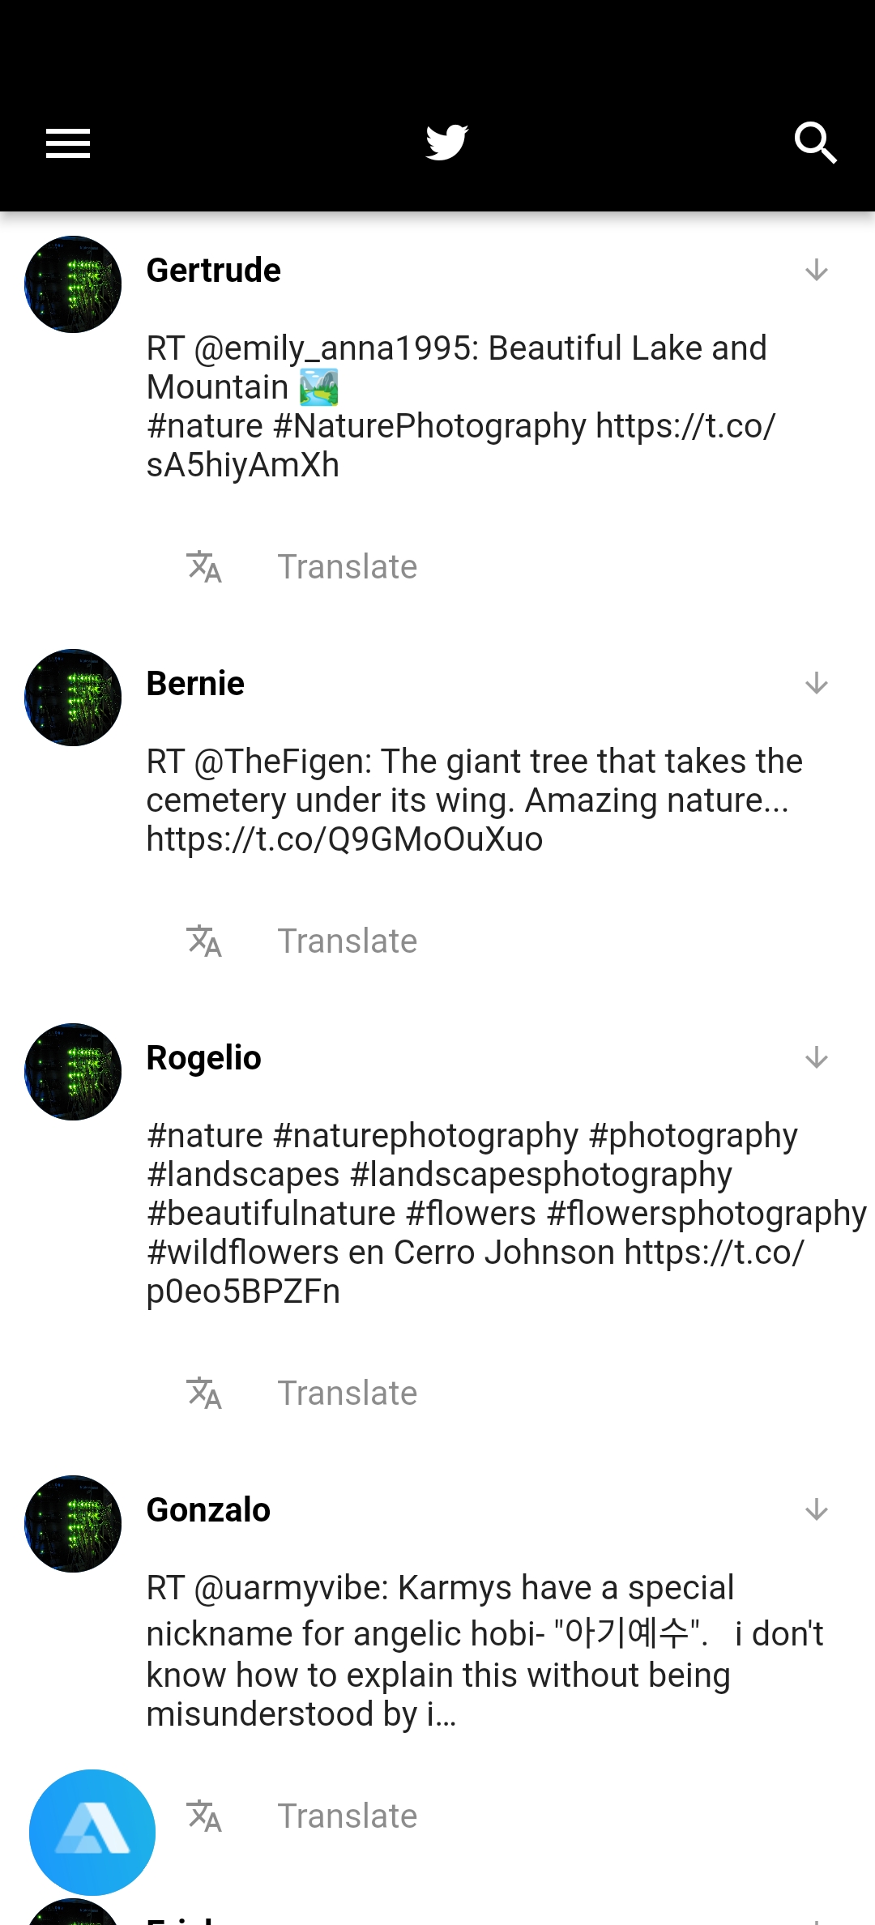Select the #NaturePhotography hashtag in Gertrude's tweet
The width and height of the screenshot is (875, 1925).
coord(429,426)
